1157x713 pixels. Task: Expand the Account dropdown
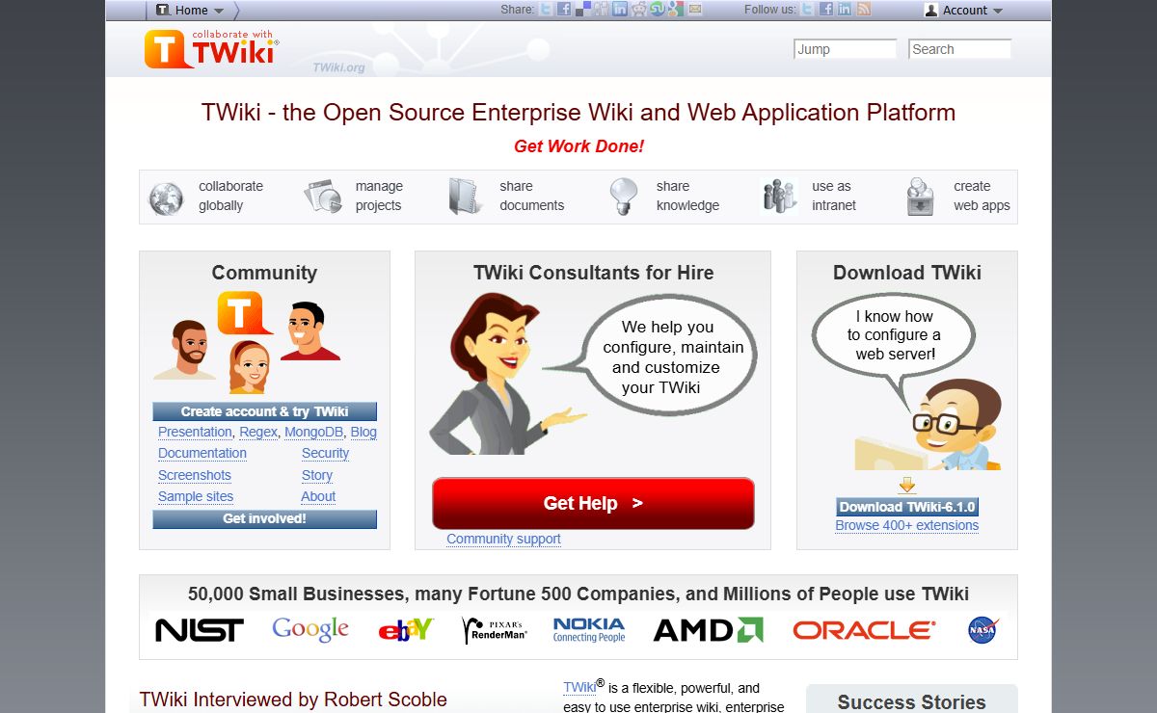[x=964, y=11]
